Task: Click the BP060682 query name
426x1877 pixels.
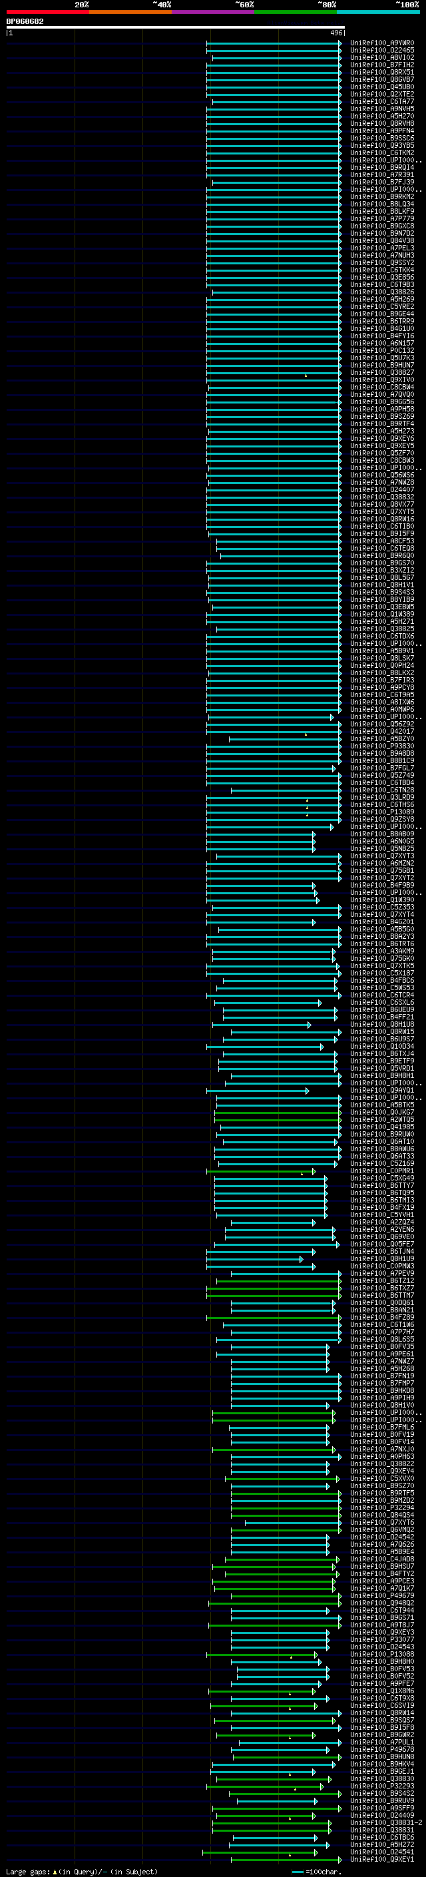Action: click(25, 21)
